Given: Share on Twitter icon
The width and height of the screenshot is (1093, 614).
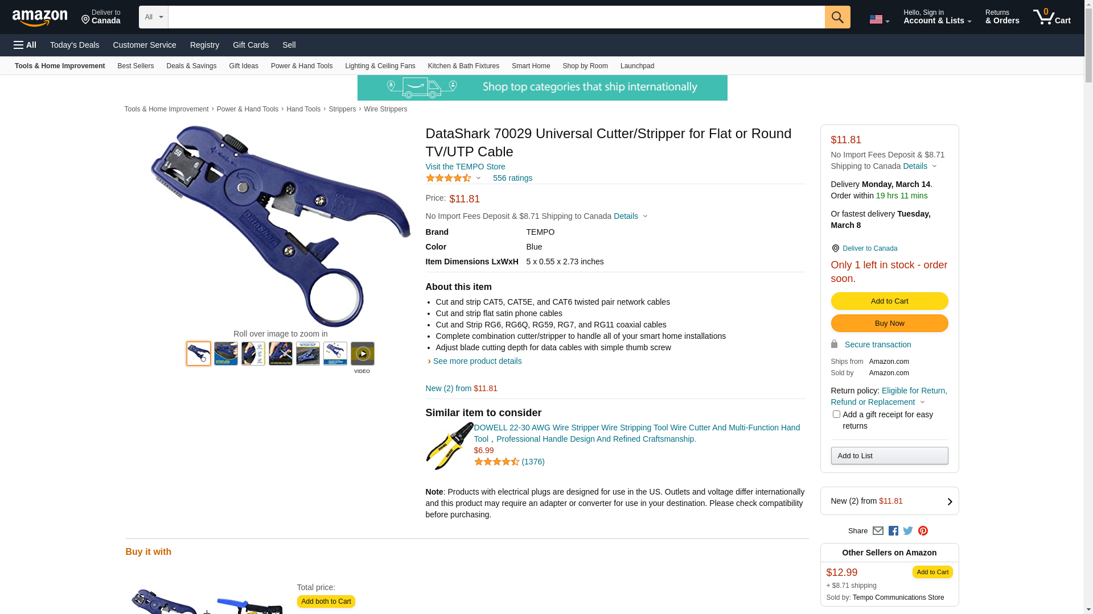Looking at the screenshot, I should point(908,531).
